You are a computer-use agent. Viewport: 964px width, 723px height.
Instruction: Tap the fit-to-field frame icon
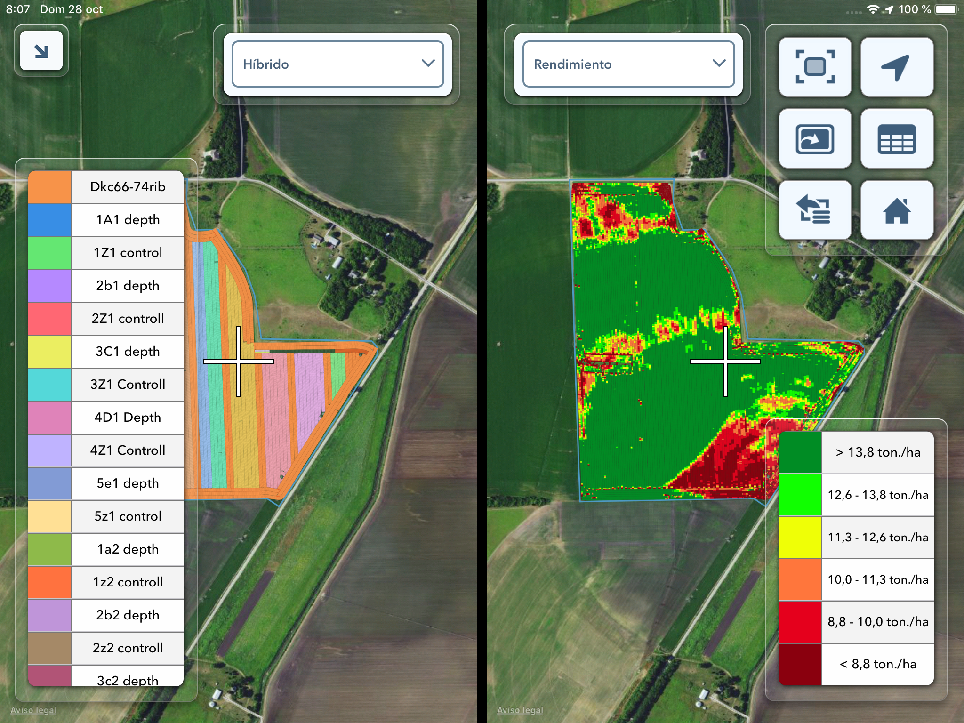point(815,67)
